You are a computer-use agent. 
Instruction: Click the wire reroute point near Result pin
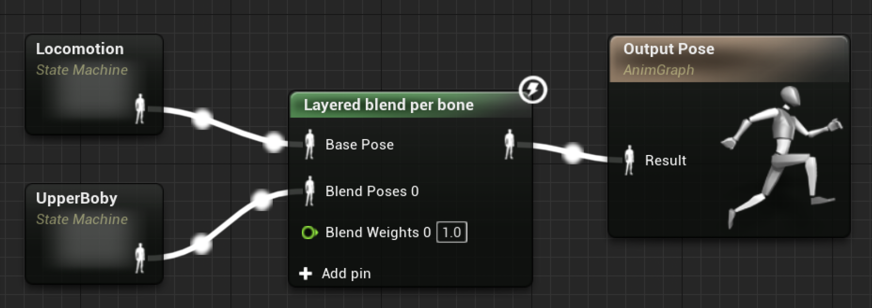573,153
